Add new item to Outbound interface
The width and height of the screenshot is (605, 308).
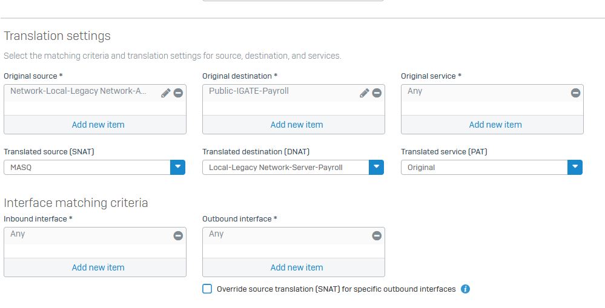click(x=297, y=267)
